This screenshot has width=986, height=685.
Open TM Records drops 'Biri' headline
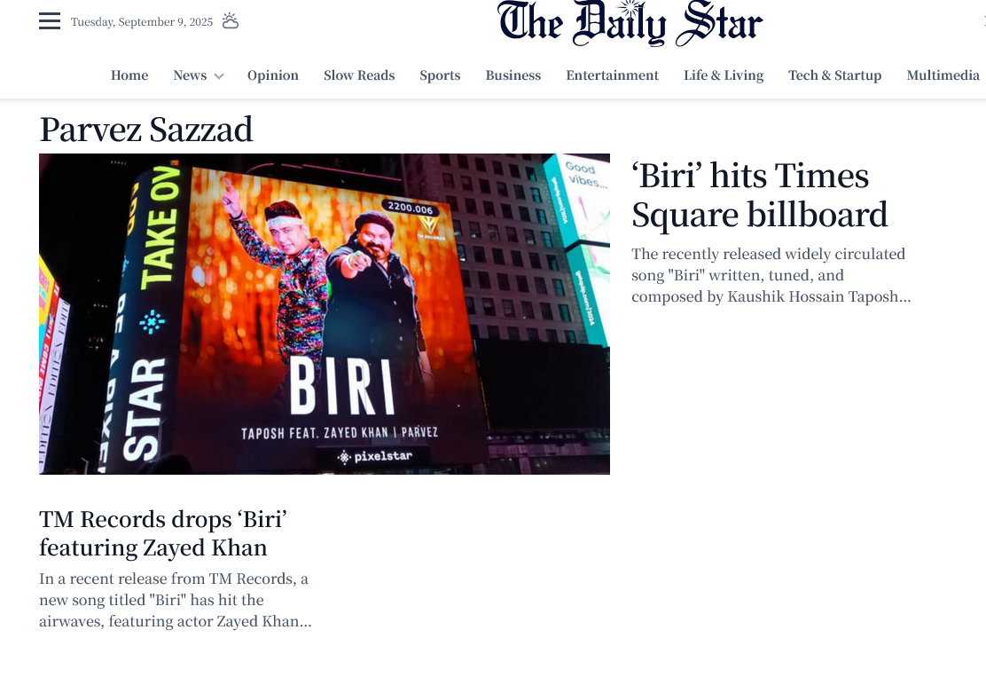(163, 532)
